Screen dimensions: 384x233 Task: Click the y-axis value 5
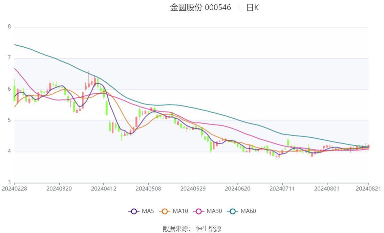[9, 120]
